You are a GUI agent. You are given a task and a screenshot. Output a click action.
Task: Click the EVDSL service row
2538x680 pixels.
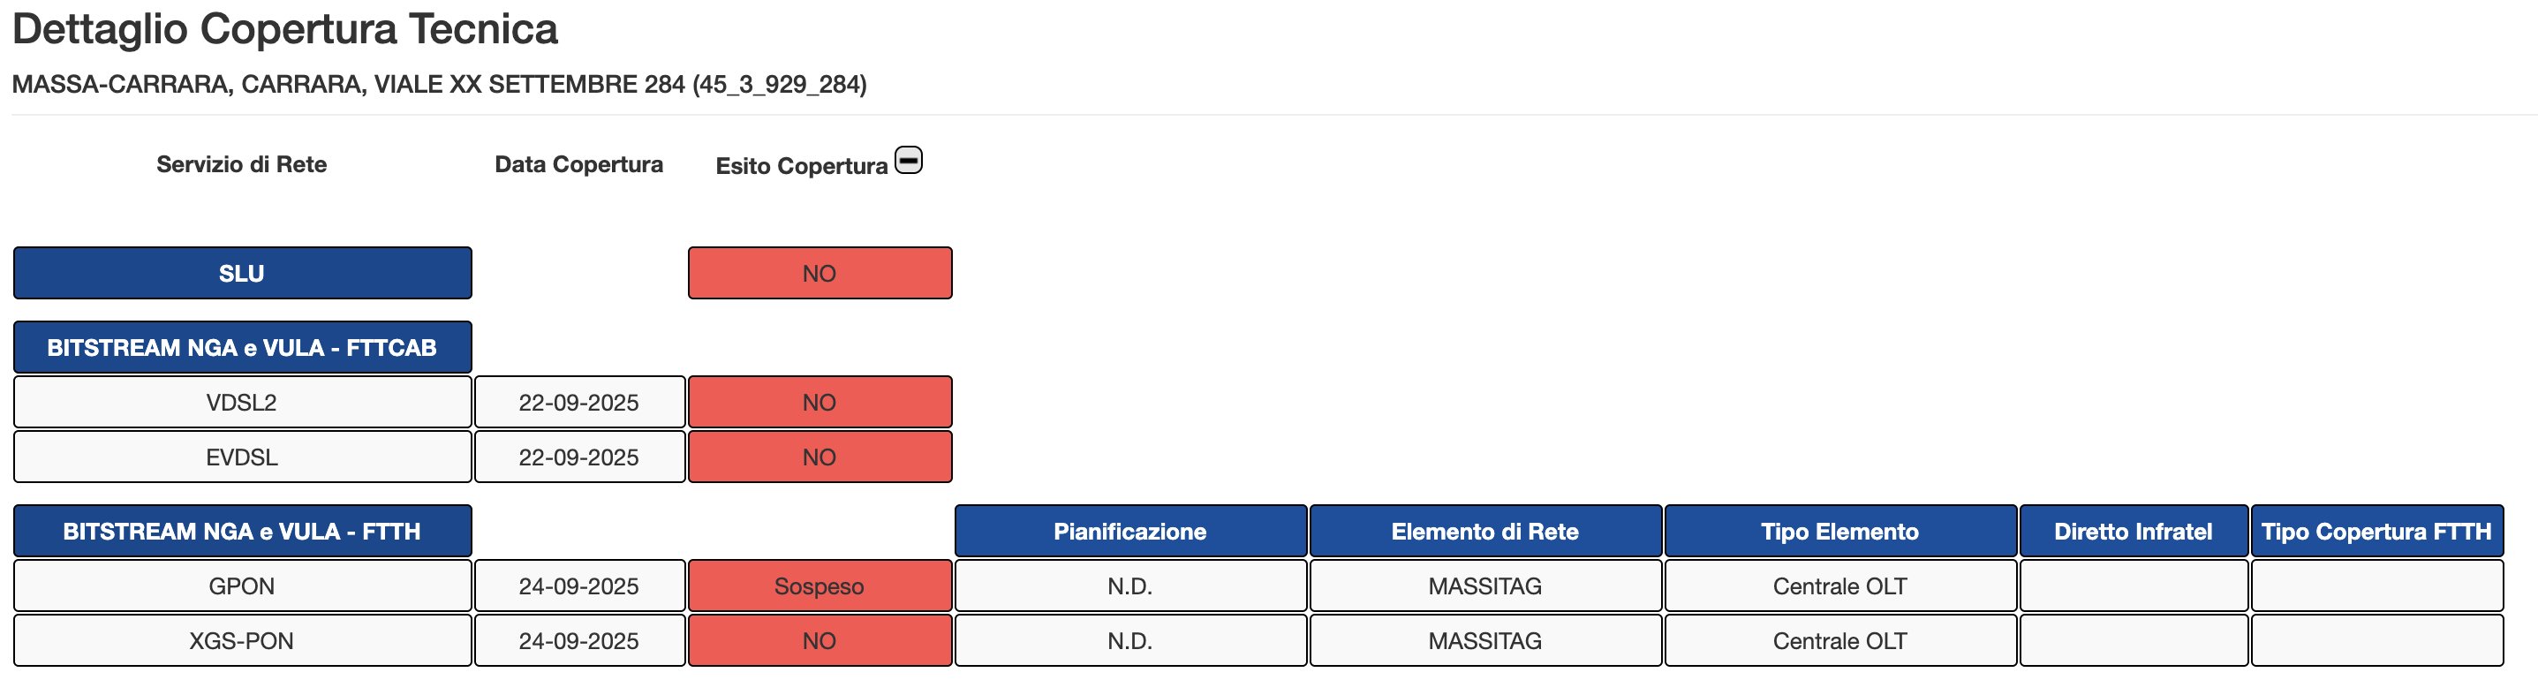click(x=241, y=457)
